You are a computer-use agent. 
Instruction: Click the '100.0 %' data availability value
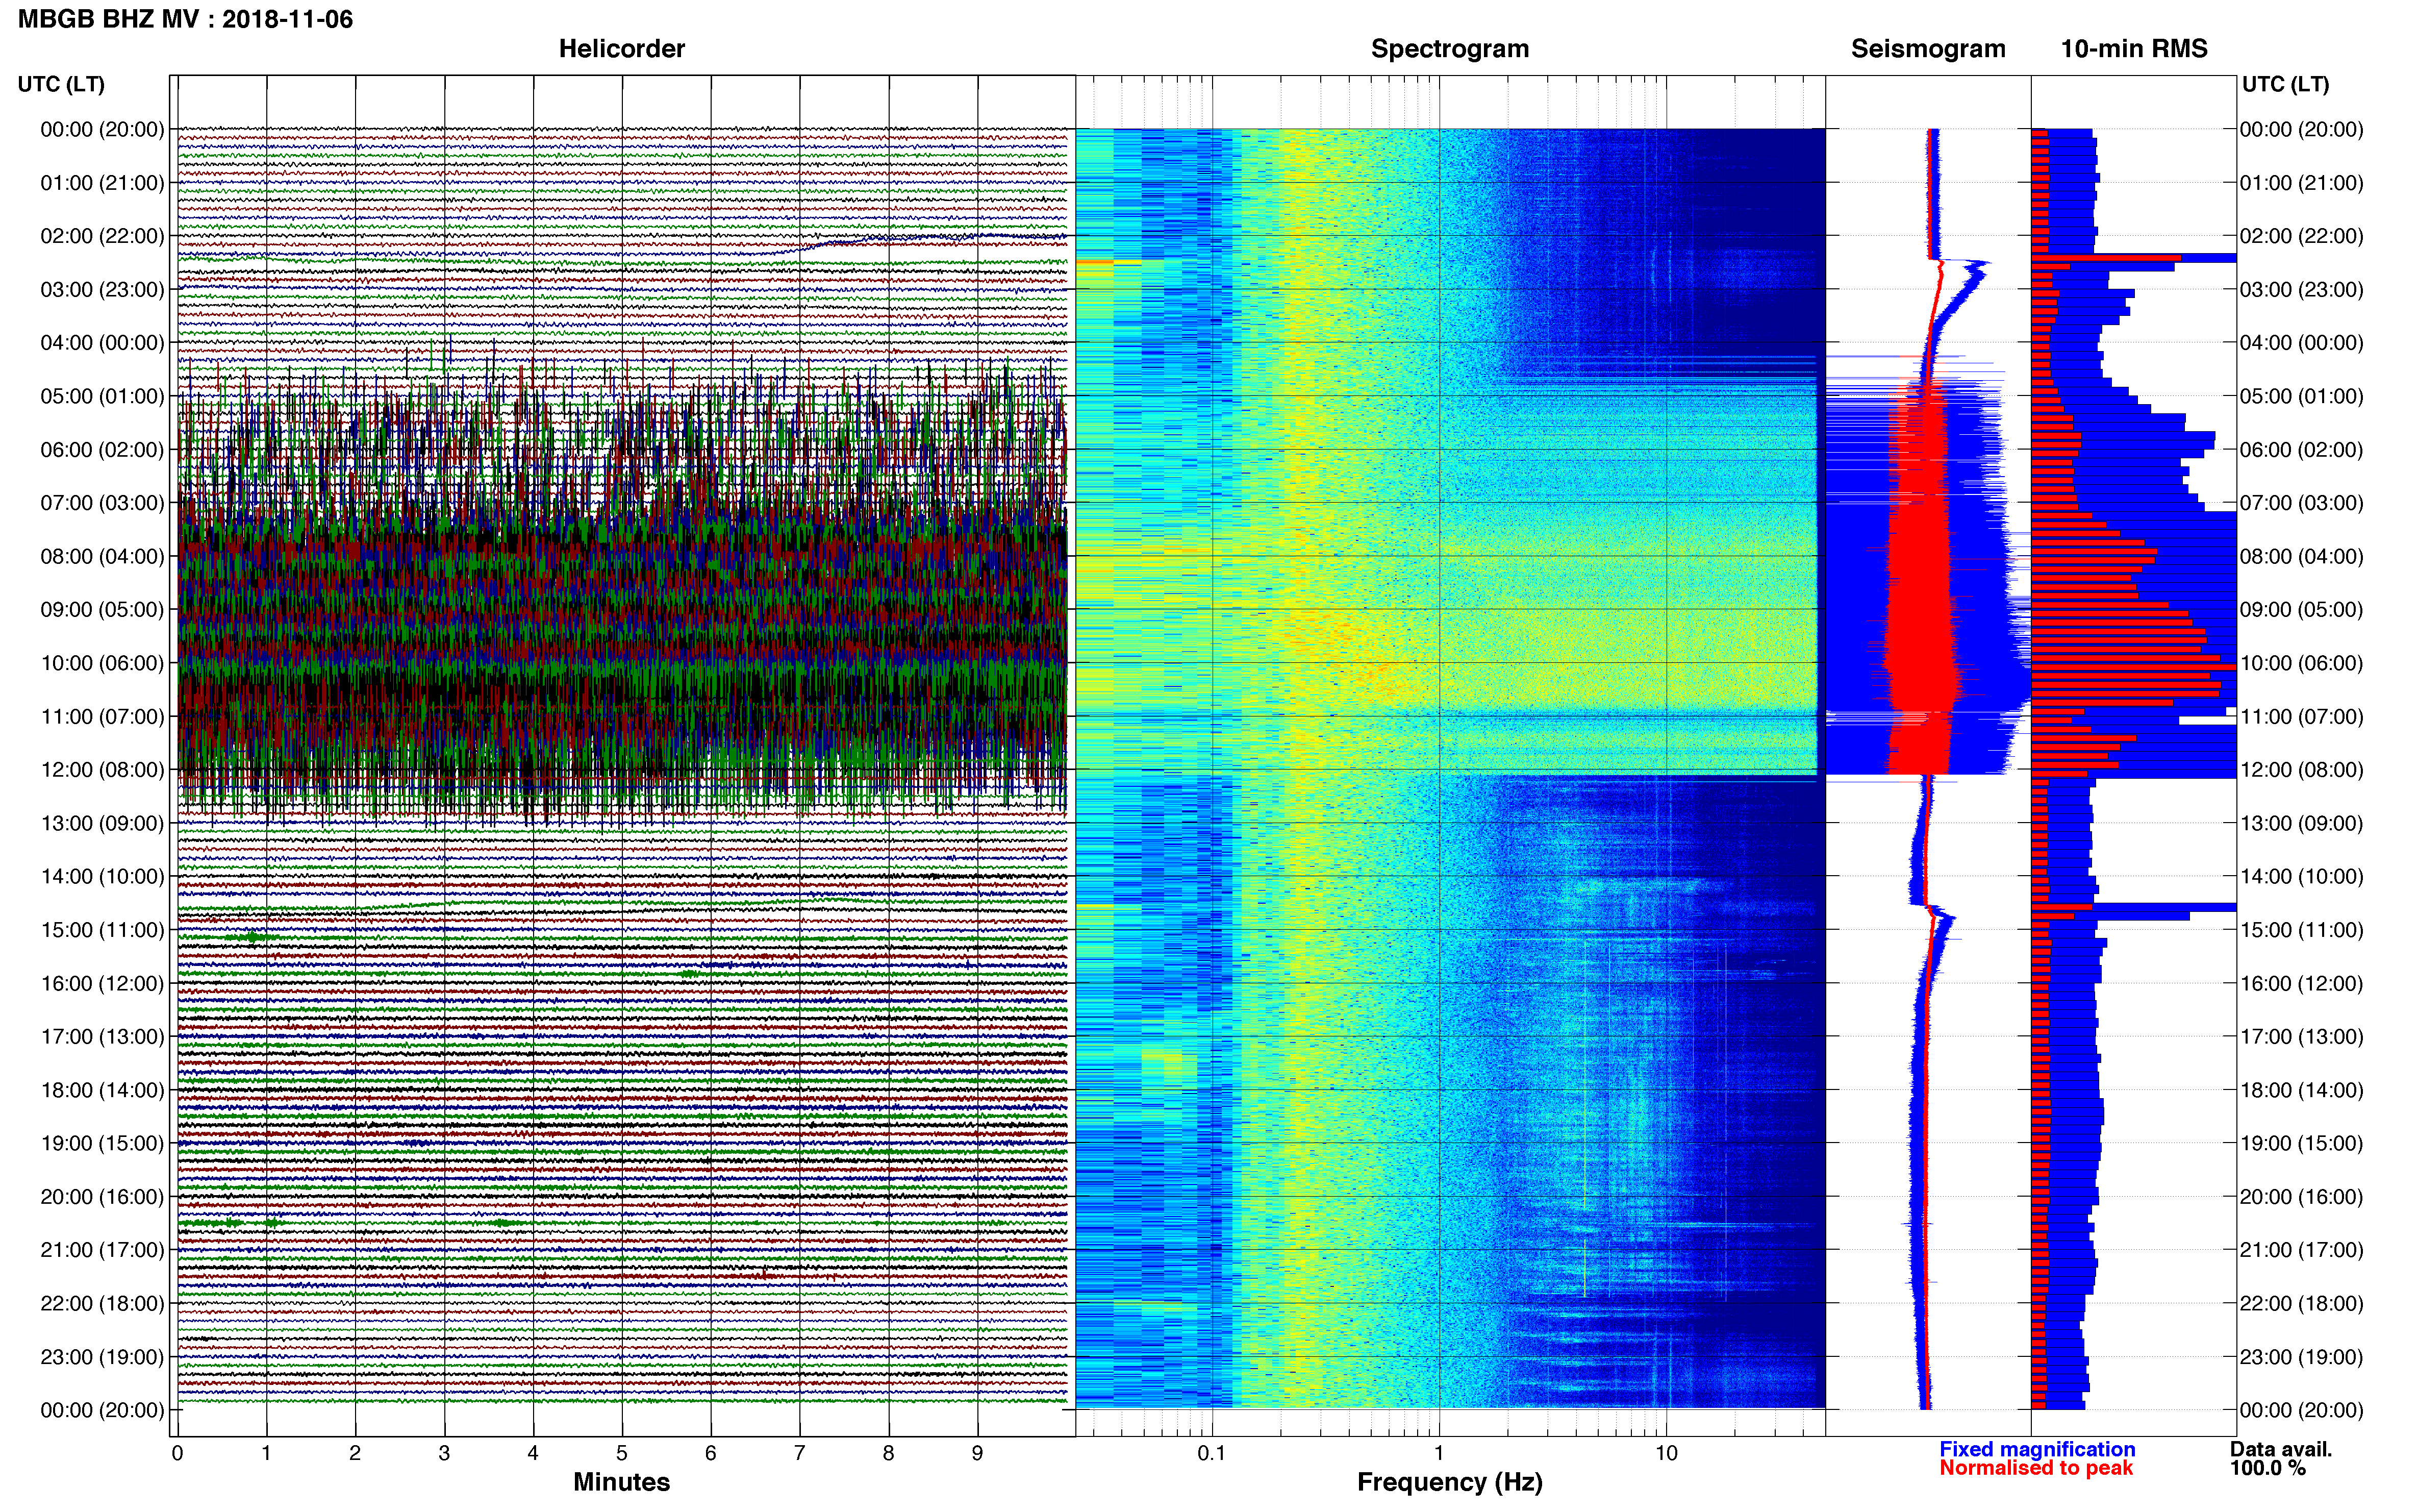(x=2267, y=1468)
